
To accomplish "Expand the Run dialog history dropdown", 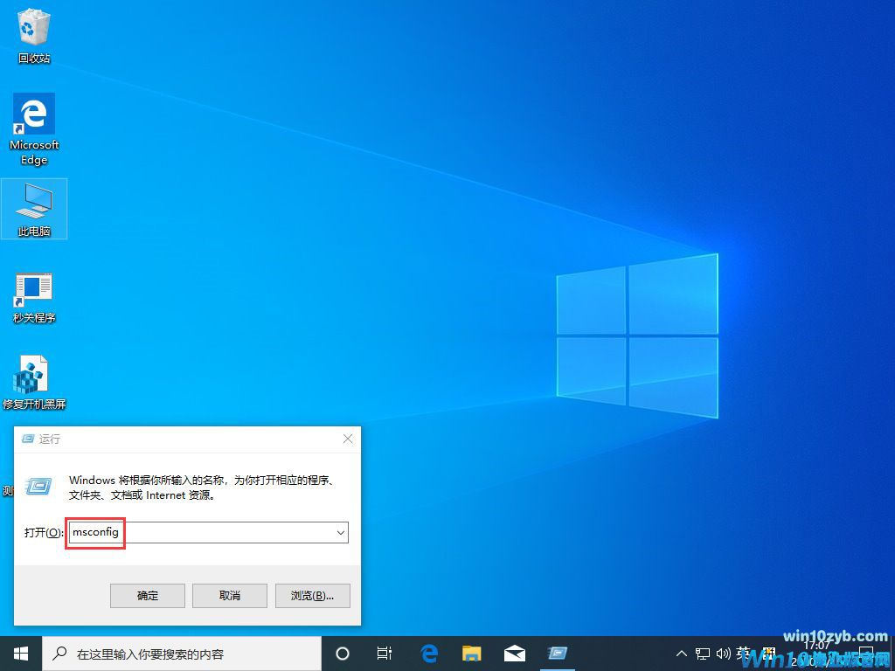I will [341, 532].
